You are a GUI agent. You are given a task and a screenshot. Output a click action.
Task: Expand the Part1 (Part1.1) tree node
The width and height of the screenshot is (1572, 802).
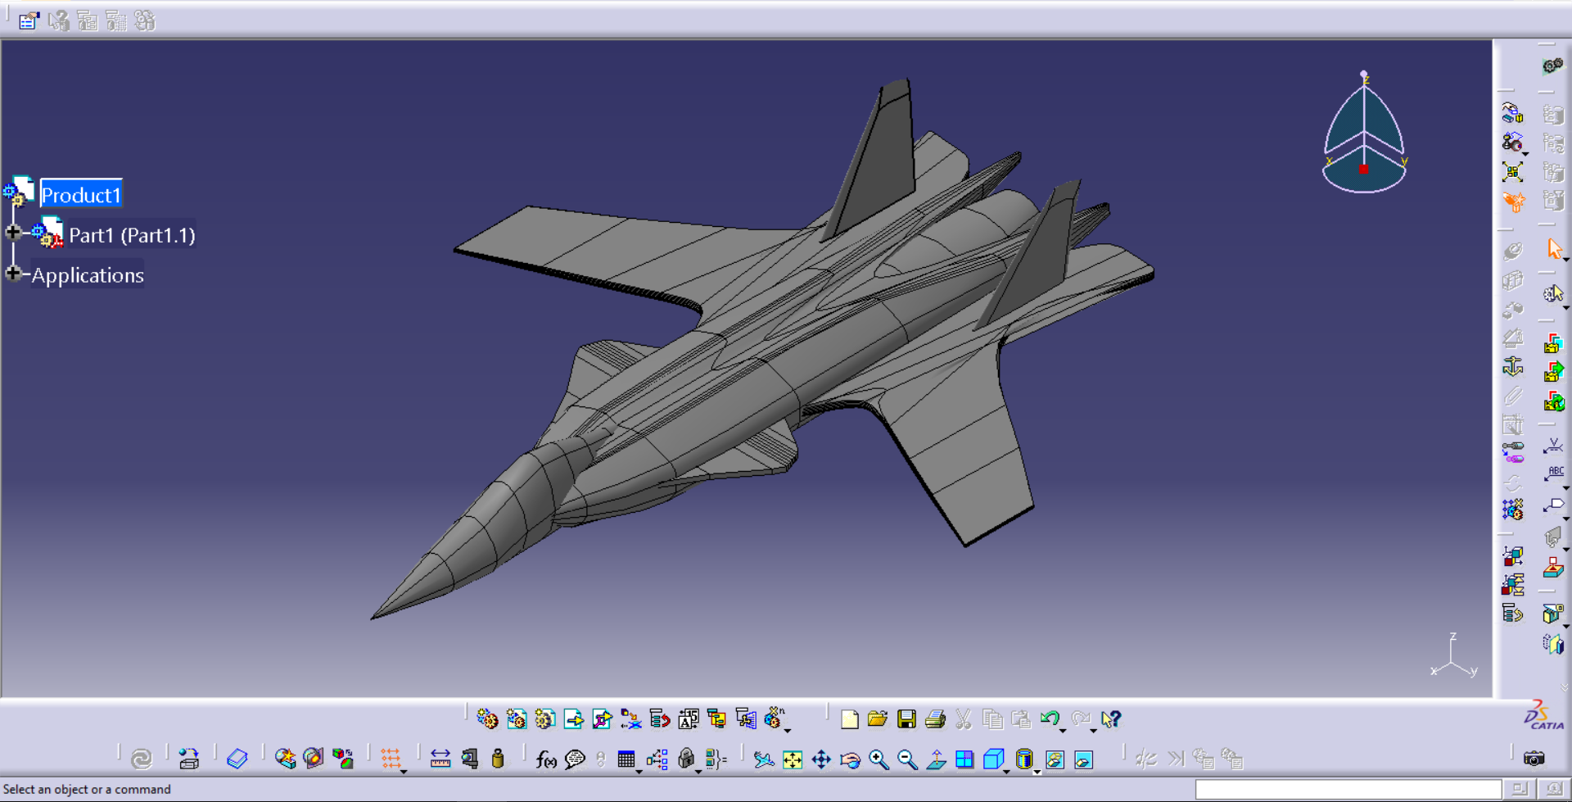[13, 233]
